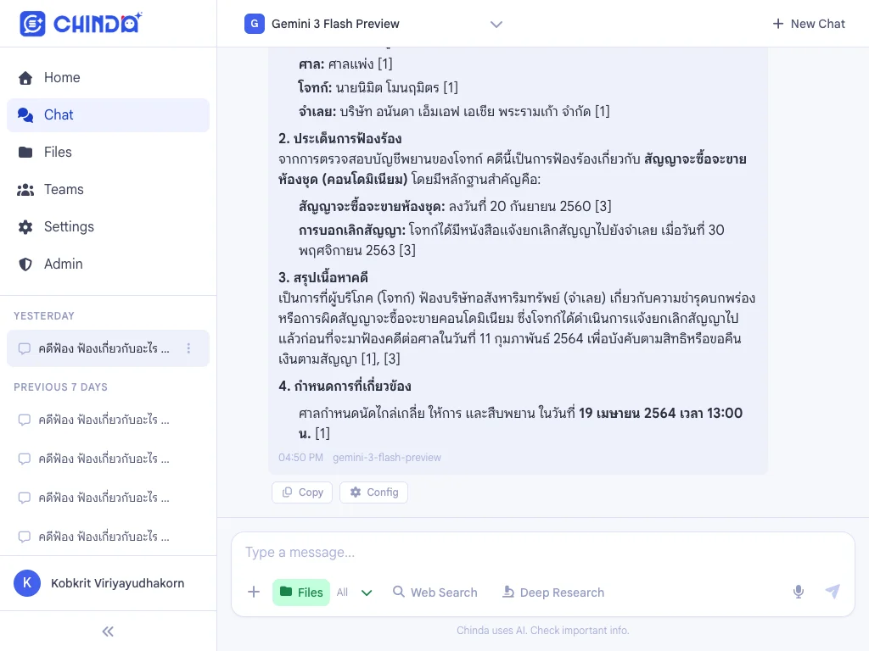
Task: Click the gemini-3-flash-preview model label
Action: (x=387, y=458)
